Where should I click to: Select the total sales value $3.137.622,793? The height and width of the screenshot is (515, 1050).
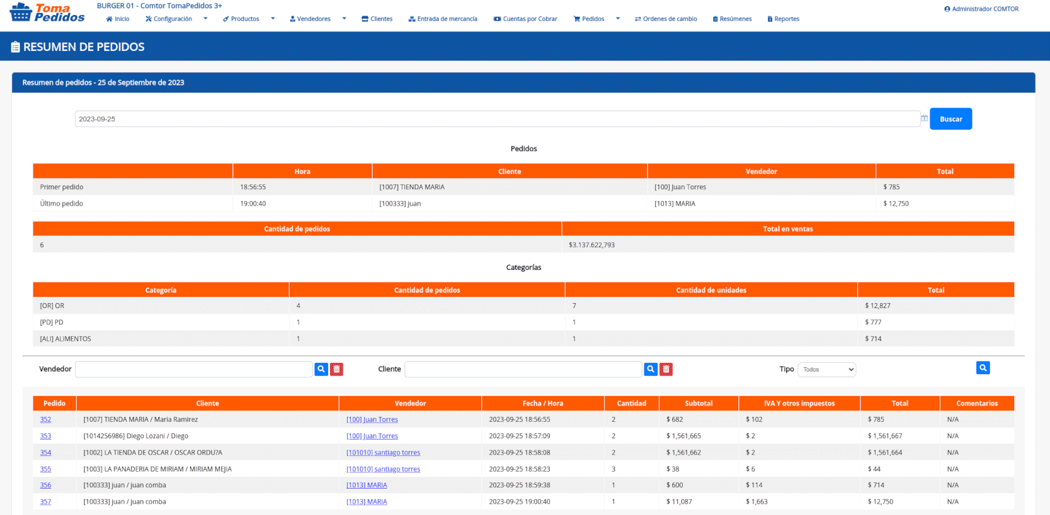pyautogui.click(x=591, y=245)
